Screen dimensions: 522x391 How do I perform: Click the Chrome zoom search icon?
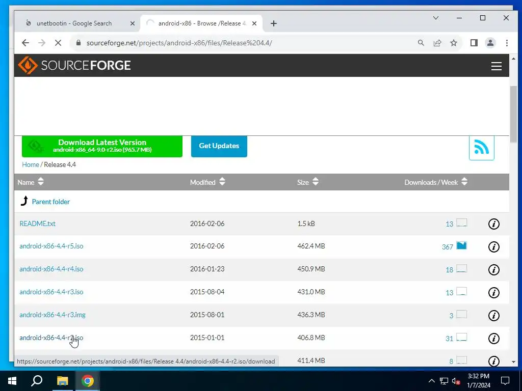(x=421, y=43)
